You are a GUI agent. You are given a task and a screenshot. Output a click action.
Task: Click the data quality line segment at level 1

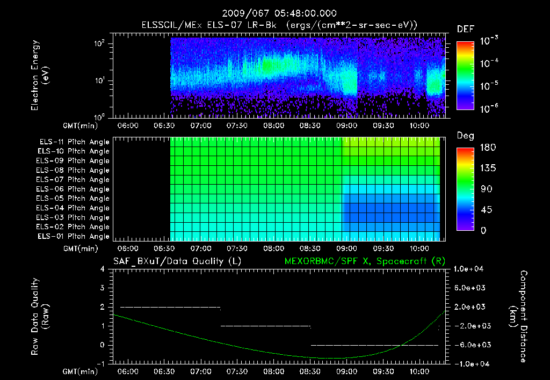click(x=265, y=326)
